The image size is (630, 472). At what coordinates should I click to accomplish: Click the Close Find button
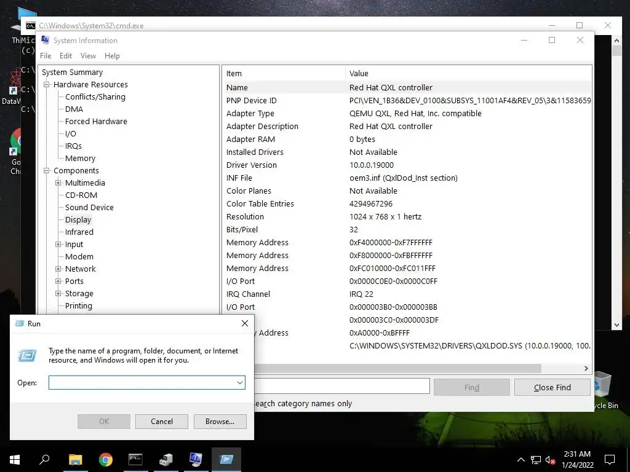(552, 387)
